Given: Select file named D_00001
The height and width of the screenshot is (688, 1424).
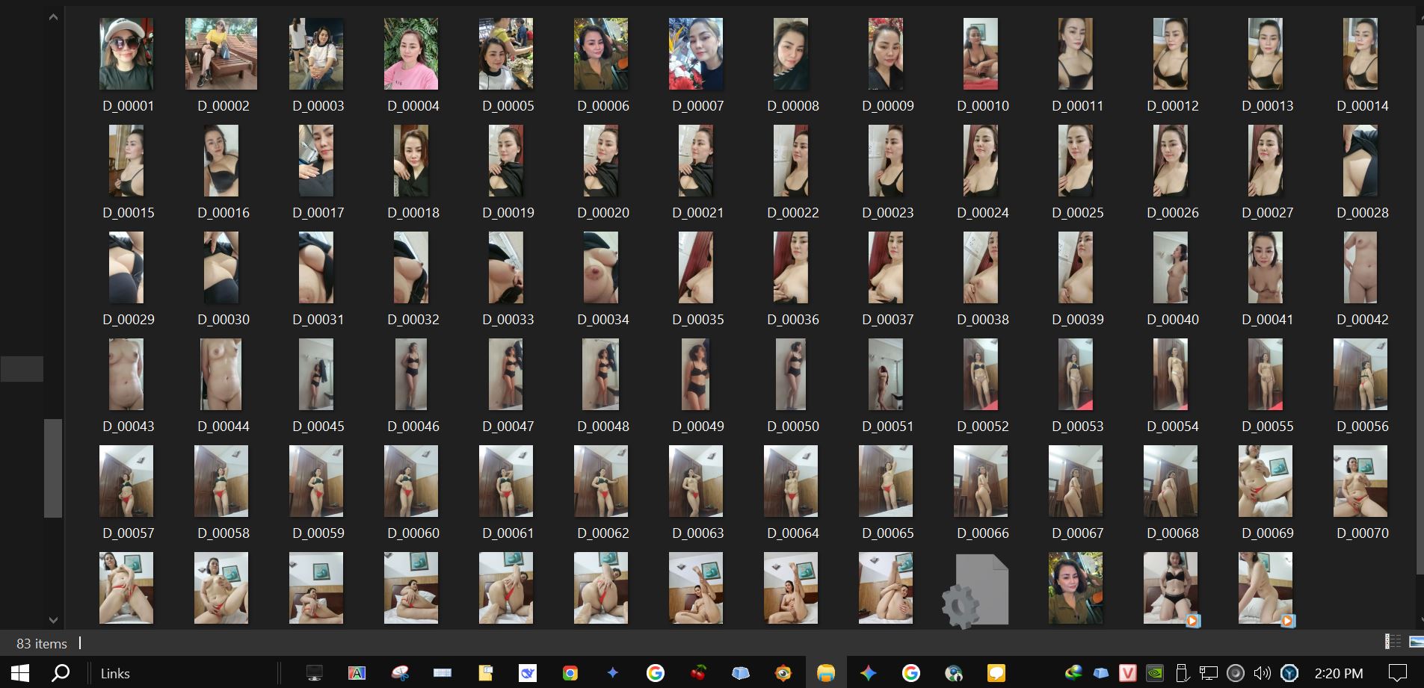Looking at the screenshot, I should 126,66.
